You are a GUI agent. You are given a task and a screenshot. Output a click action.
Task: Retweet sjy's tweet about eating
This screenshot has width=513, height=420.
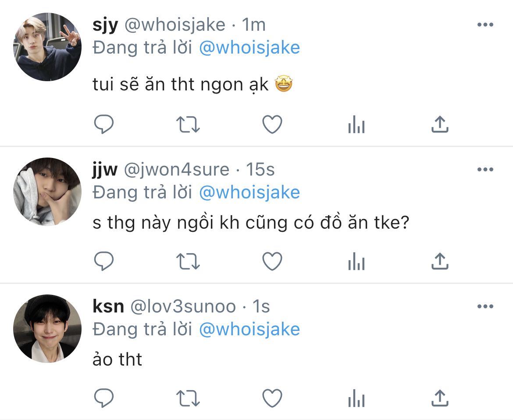[x=188, y=125]
